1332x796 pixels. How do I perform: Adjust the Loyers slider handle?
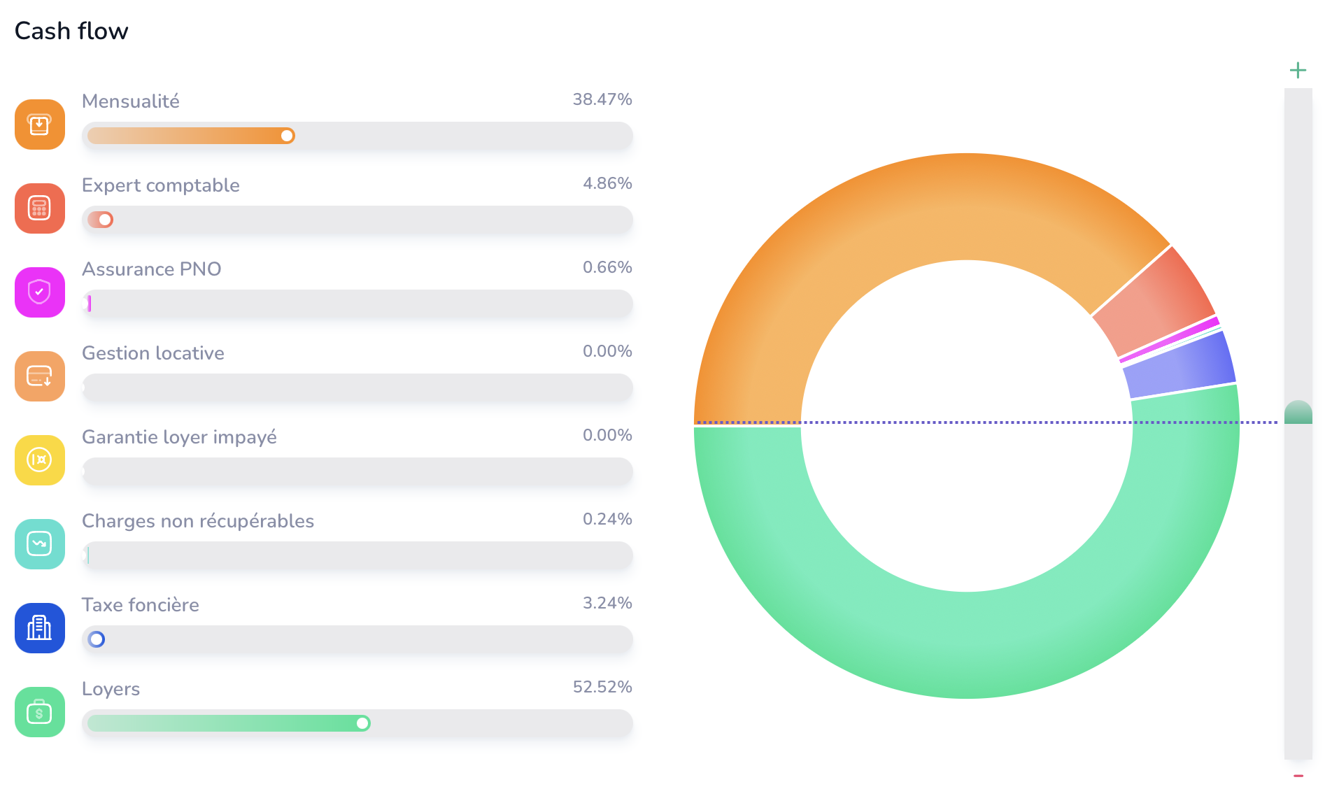(362, 723)
